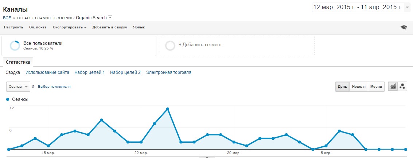Viewport: 413px width, 158px height.
Task: Click the blue Сеансы legend dot
Action: (8, 99)
